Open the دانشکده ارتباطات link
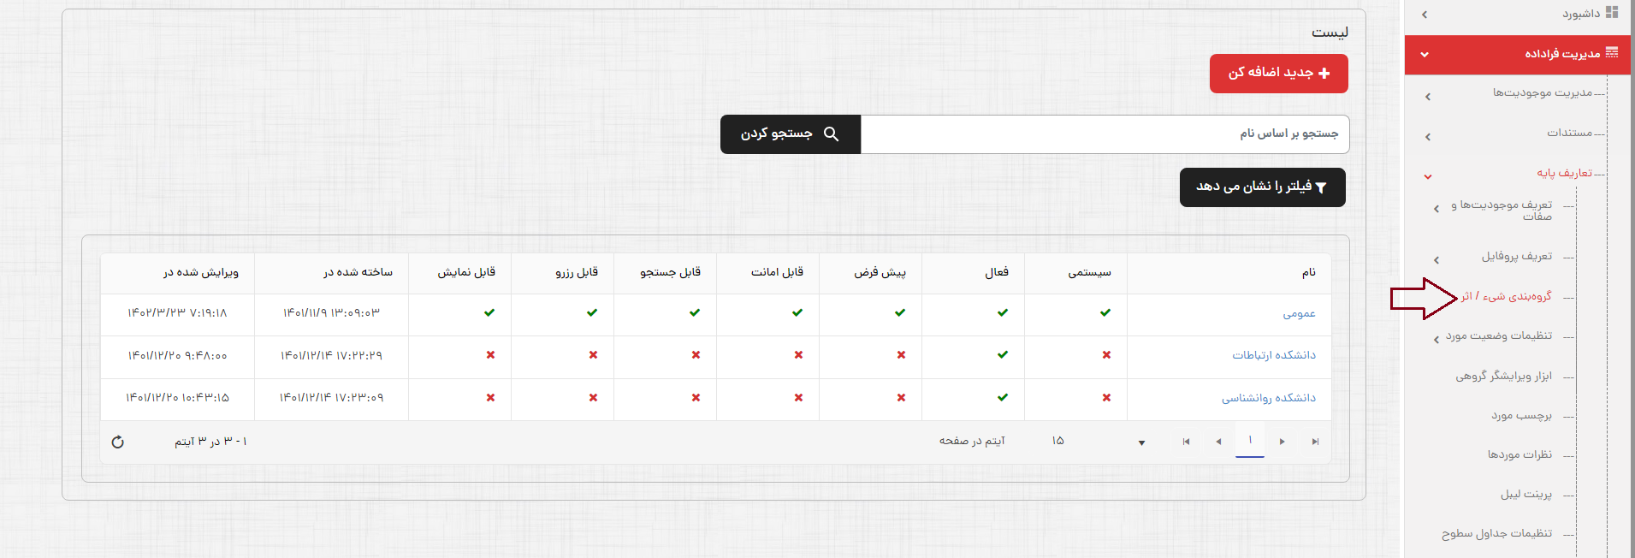The height and width of the screenshot is (558, 1635). click(x=1273, y=355)
